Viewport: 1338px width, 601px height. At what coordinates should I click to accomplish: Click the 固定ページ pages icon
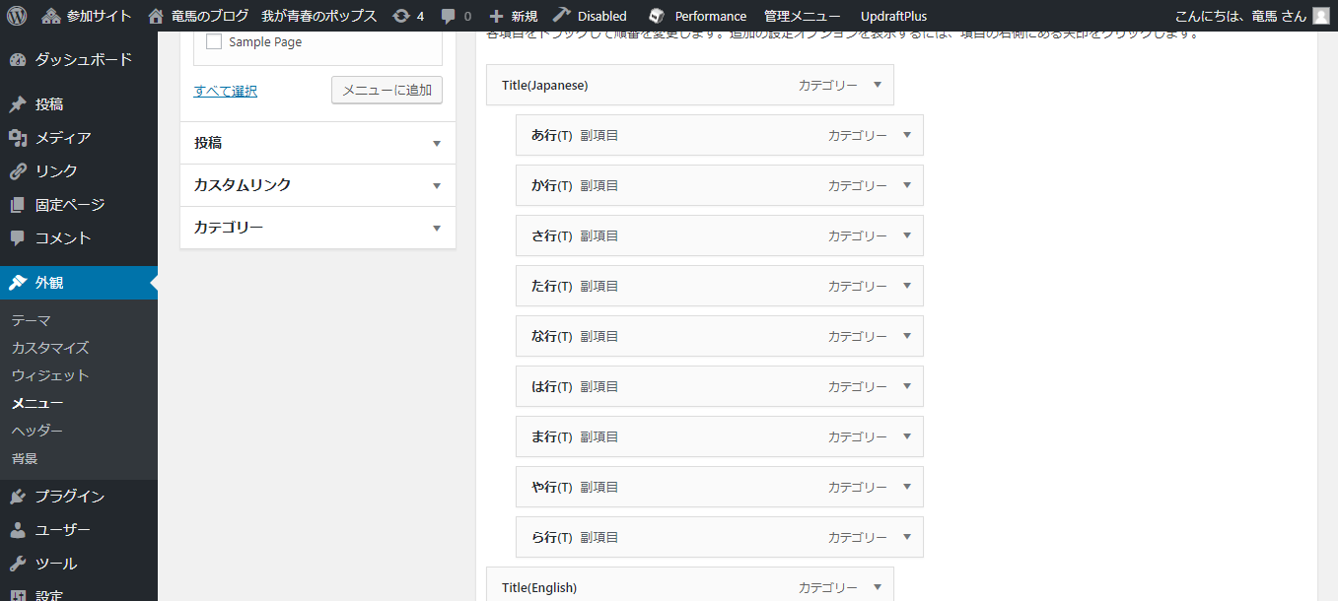18,205
